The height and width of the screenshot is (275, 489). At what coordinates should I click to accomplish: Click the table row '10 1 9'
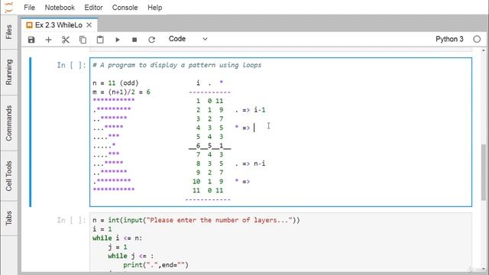(x=208, y=182)
